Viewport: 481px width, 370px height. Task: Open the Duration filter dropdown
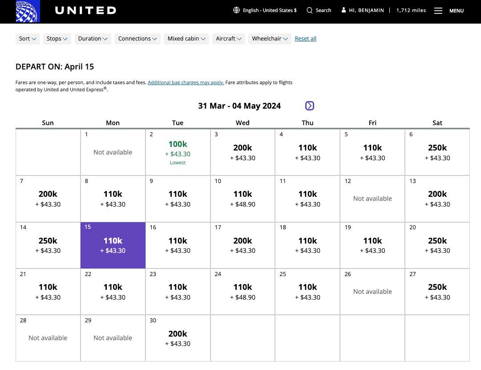93,39
